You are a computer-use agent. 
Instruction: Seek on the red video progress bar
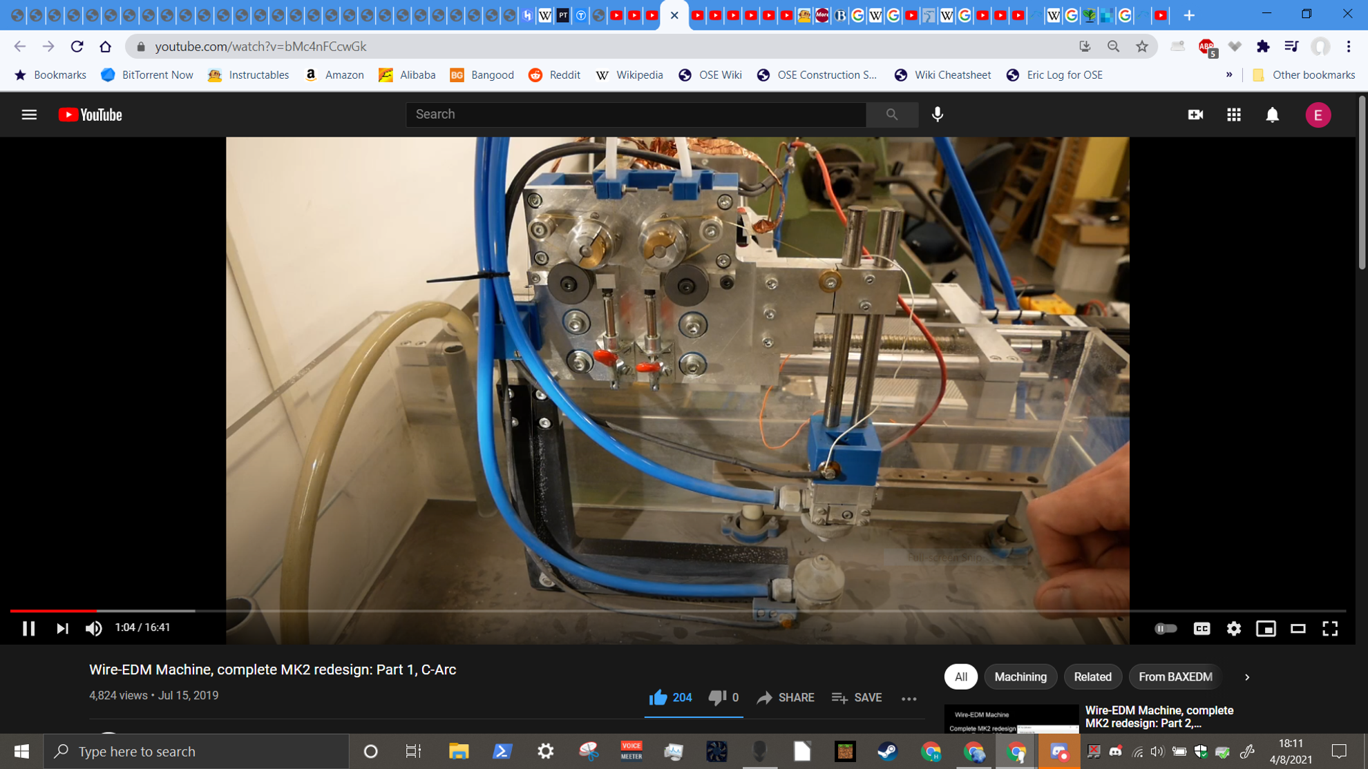click(x=678, y=611)
